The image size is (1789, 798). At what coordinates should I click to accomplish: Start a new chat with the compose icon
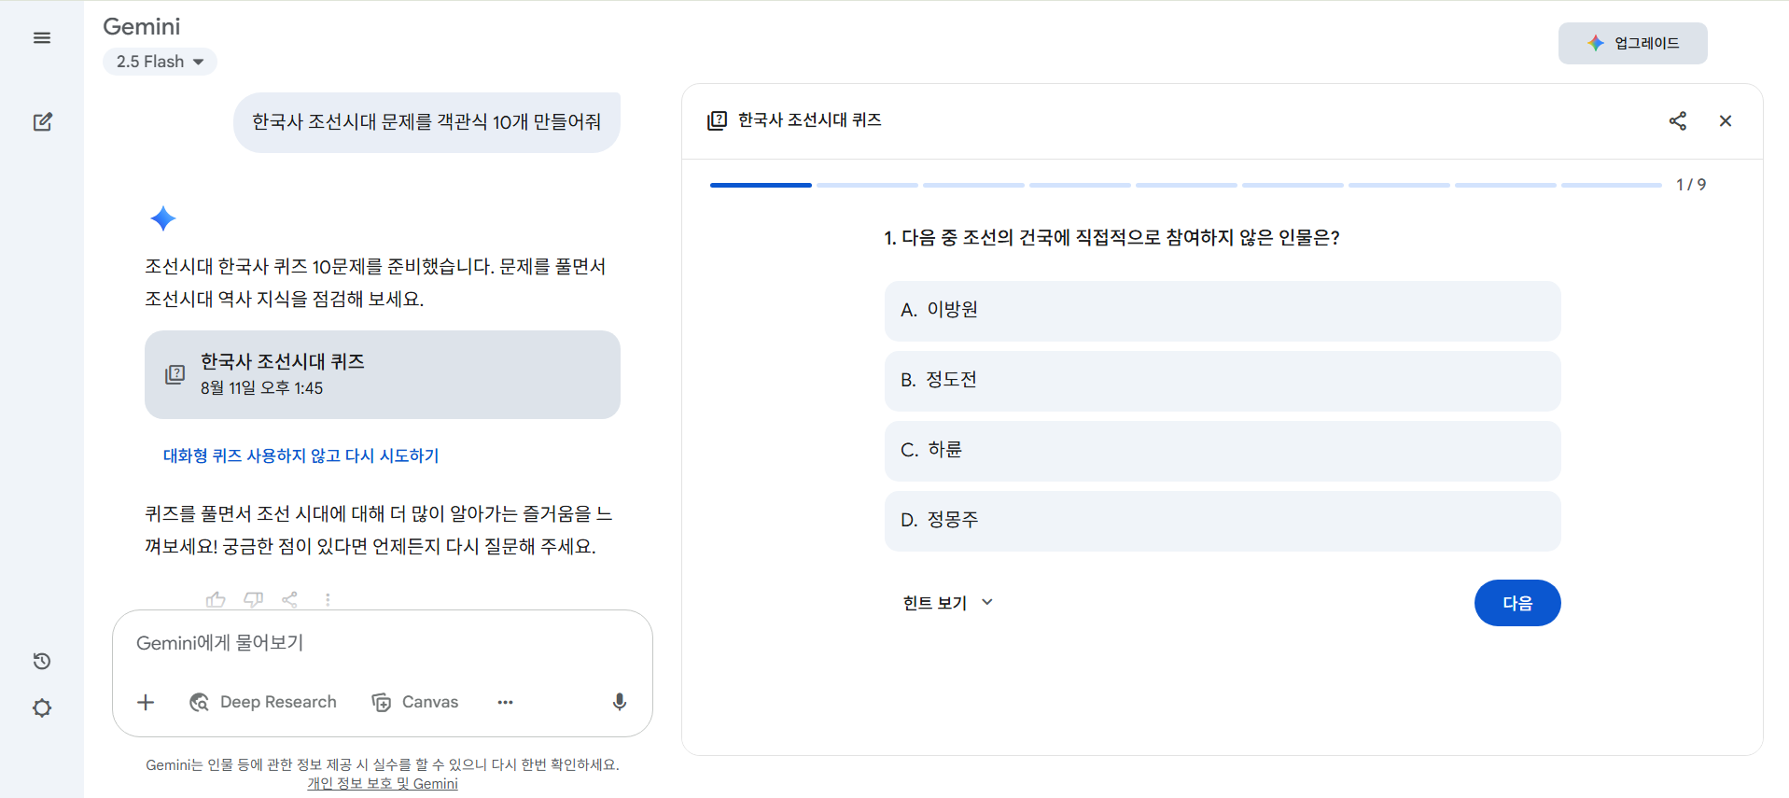[42, 121]
